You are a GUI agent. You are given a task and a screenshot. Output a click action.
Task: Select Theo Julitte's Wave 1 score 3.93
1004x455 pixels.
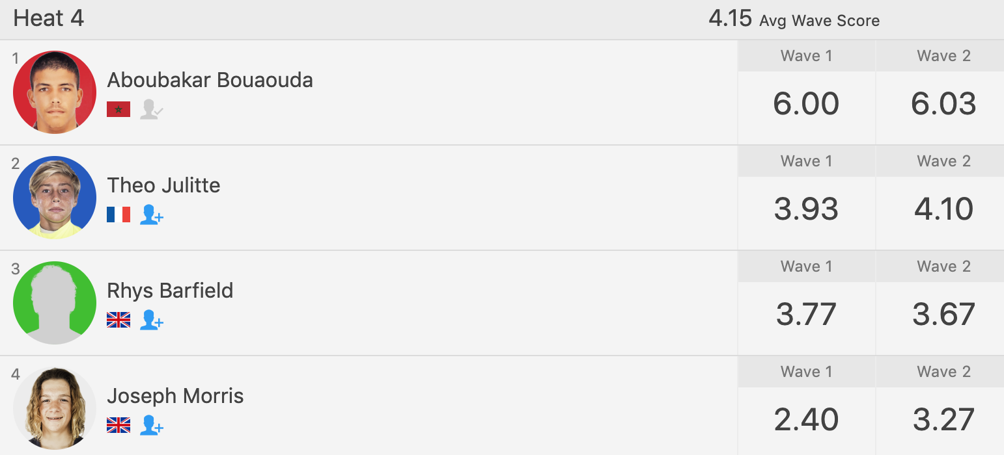pyautogui.click(x=806, y=209)
